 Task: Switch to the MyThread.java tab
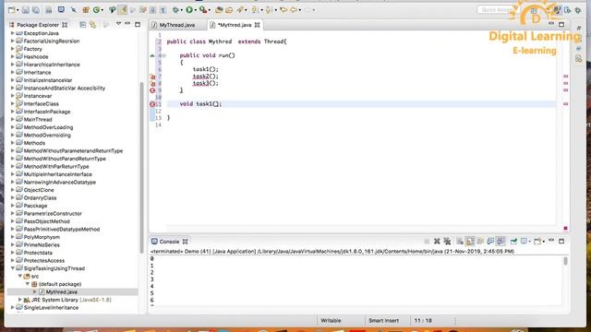tap(176, 25)
